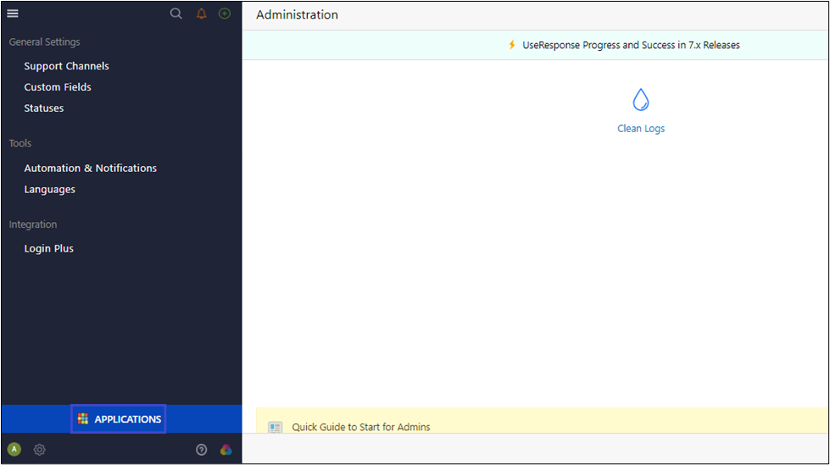Open Support Channels settings
Image resolution: width=830 pixels, height=465 pixels.
[66, 66]
